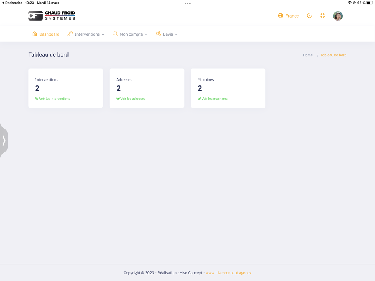Open the Mon compte menu

click(x=130, y=34)
